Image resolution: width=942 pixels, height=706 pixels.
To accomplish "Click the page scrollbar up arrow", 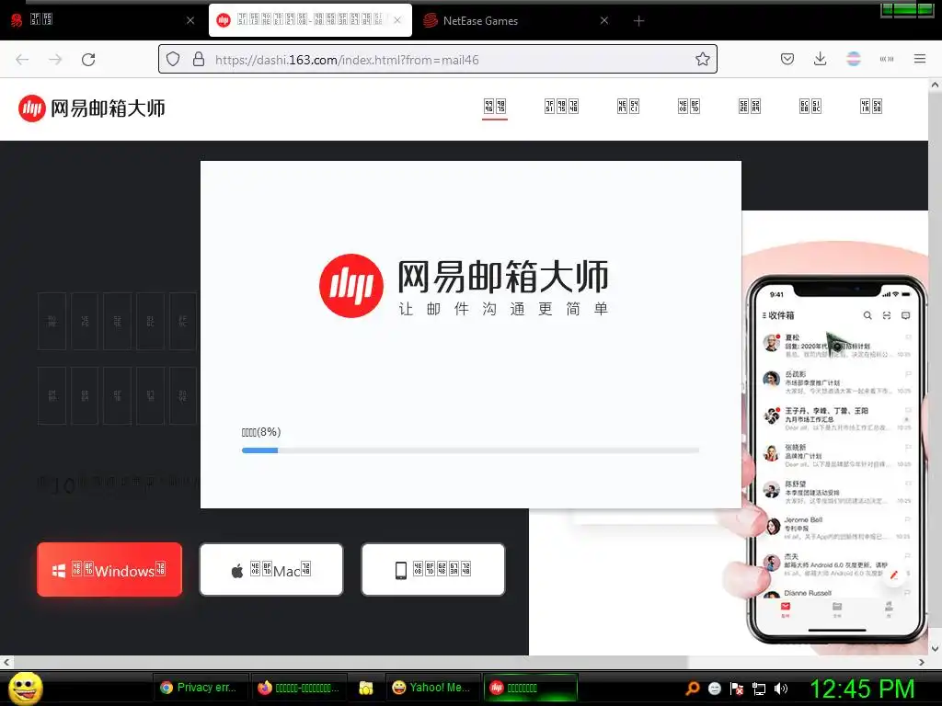I will point(935,85).
